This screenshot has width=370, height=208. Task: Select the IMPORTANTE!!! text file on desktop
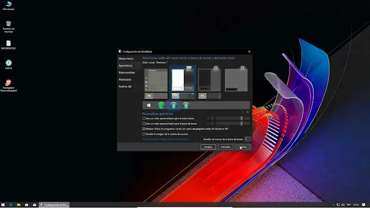coord(9,45)
